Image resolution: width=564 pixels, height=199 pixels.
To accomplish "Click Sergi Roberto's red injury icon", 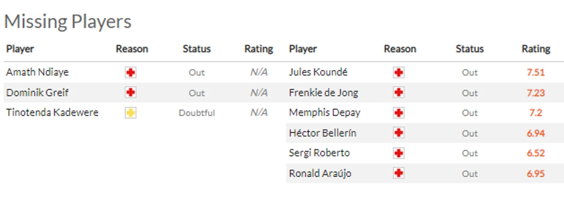I will click(x=399, y=153).
